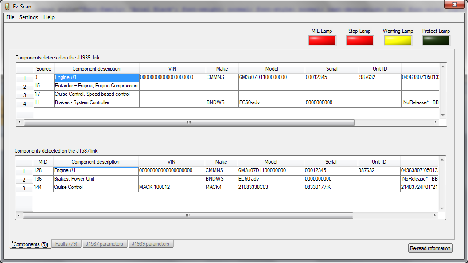Click the Model column header in J1939 table

pyautogui.click(x=271, y=69)
